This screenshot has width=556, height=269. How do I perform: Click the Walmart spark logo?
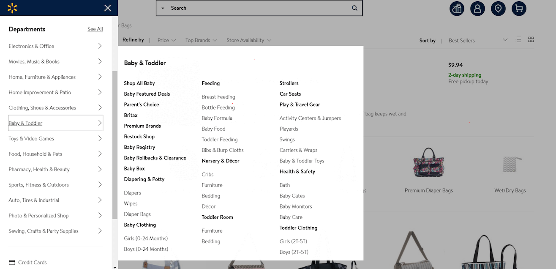[x=13, y=8]
